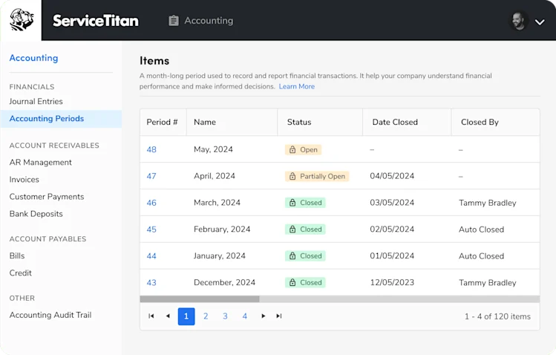556x355 pixels.
Task: Click lock icon in February 2024 Closed badge
Action: point(292,229)
